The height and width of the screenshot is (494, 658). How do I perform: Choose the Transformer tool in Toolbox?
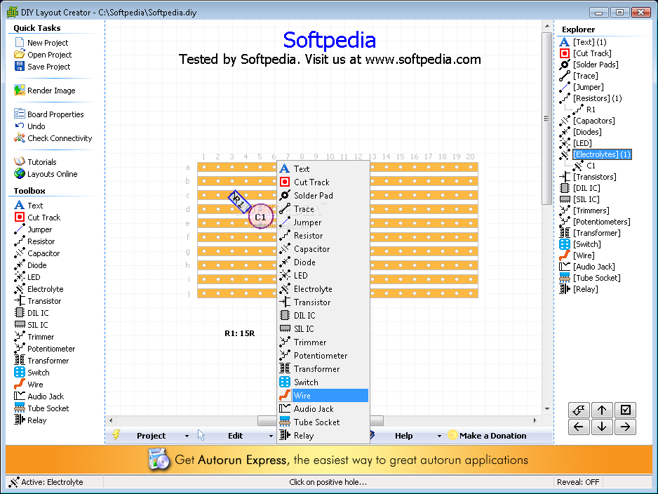tap(41, 361)
